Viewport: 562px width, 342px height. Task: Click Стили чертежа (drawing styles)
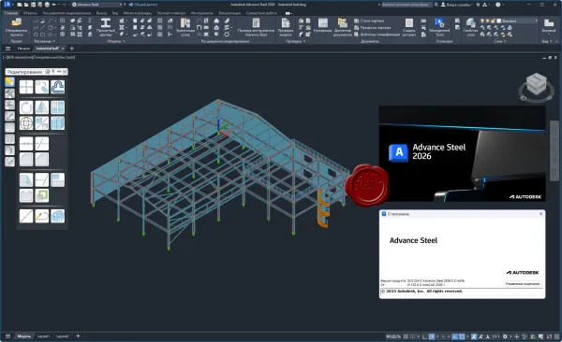369,21
